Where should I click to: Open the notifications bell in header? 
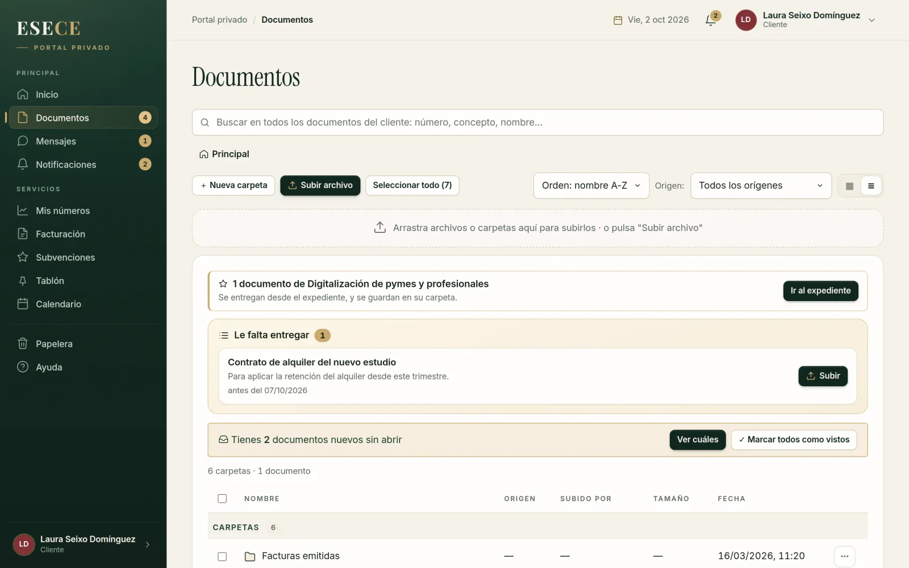pyautogui.click(x=711, y=19)
